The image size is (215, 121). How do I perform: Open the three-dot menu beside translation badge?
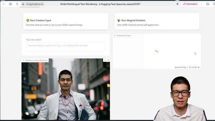pos(201,4)
